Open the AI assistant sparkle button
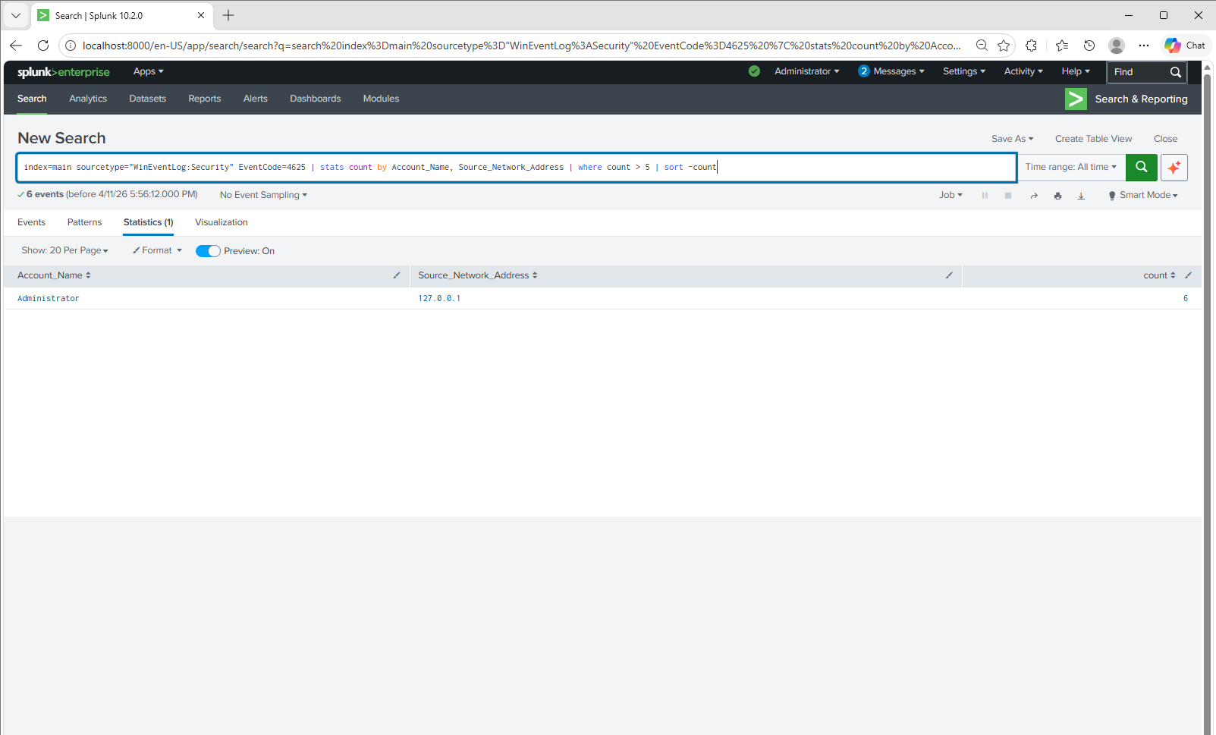This screenshot has width=1216, height=735. point(1174,167)
